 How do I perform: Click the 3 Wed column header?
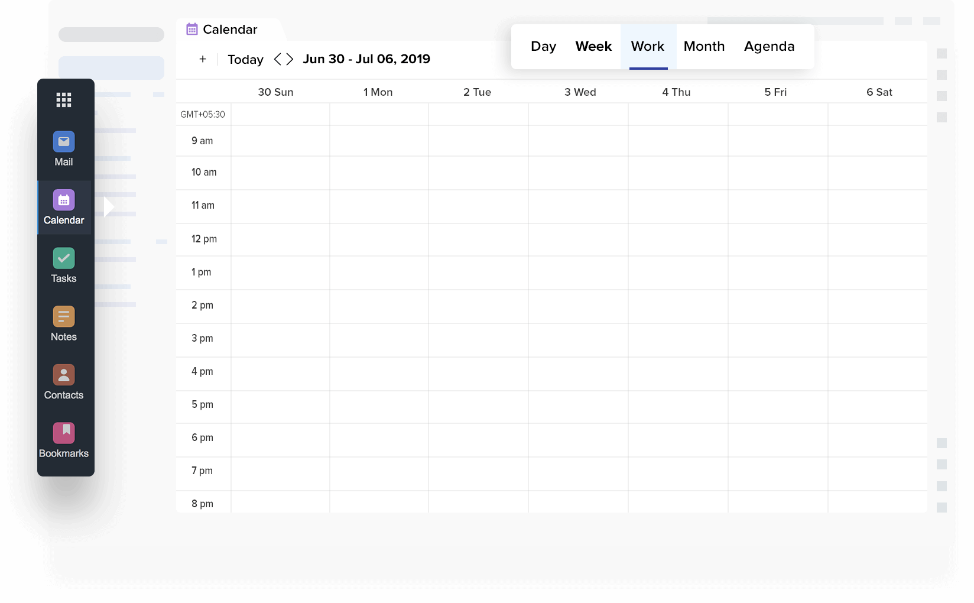pyautogui.click(x=580, y=92)
